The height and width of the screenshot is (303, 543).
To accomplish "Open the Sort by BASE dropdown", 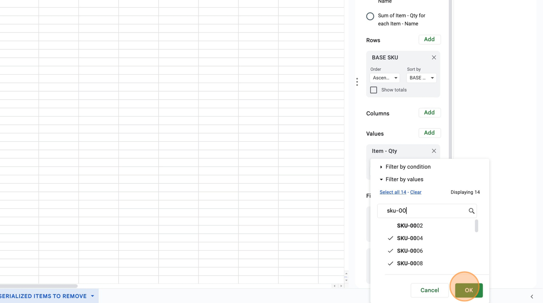I will coord(421,78).
